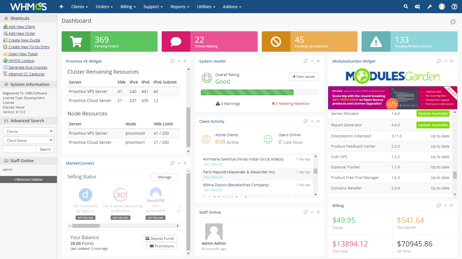Refresh the System Health widget
Screen dimensions: 462x259
click(x=306, y=61)
